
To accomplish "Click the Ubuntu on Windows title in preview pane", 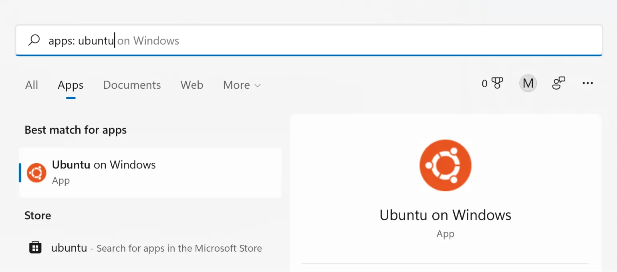I will pyautogui.click(x=445, y=215).
